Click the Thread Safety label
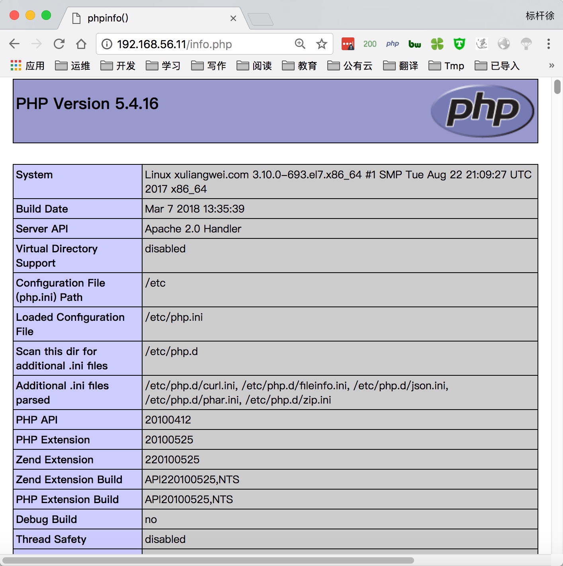Image resolution: width=563 pixels, height=566 pixels. coord(51,539)
